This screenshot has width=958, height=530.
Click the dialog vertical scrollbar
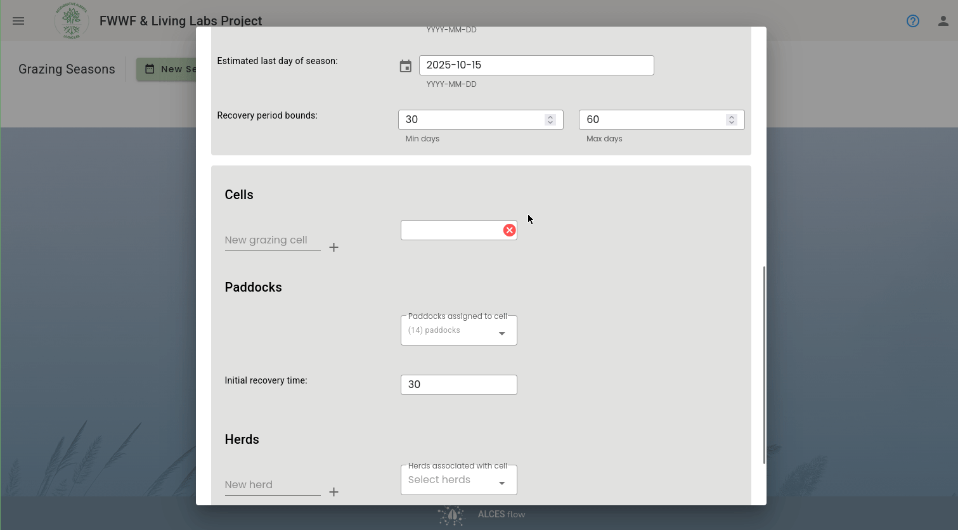point(764,365)
